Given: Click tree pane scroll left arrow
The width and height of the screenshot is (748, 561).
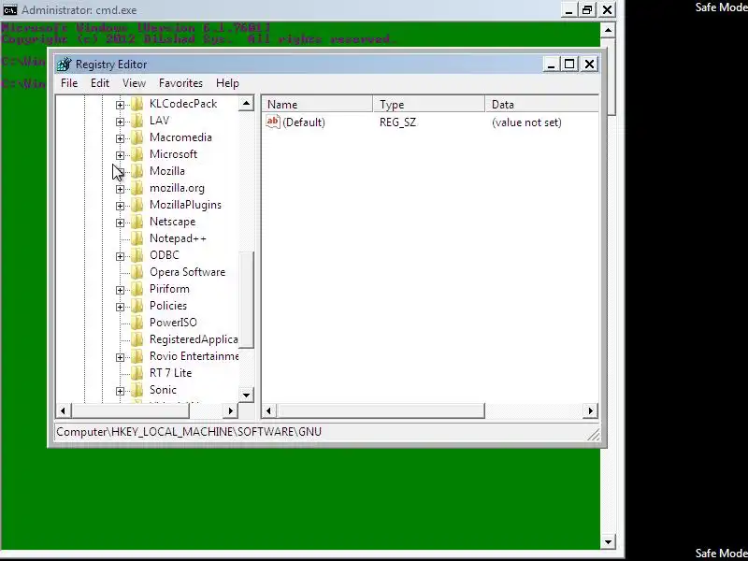Looking at the screenshot, I should pos(63,410).
